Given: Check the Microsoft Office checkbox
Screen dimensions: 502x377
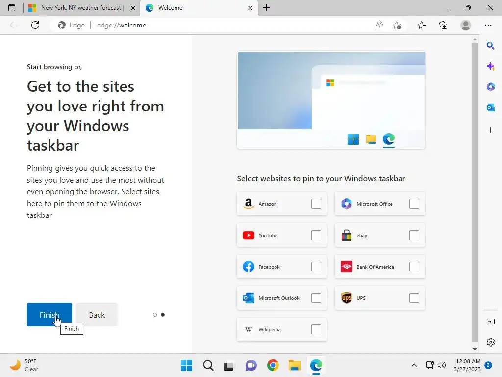Looking at the screenshot, I should coord(414,204).
